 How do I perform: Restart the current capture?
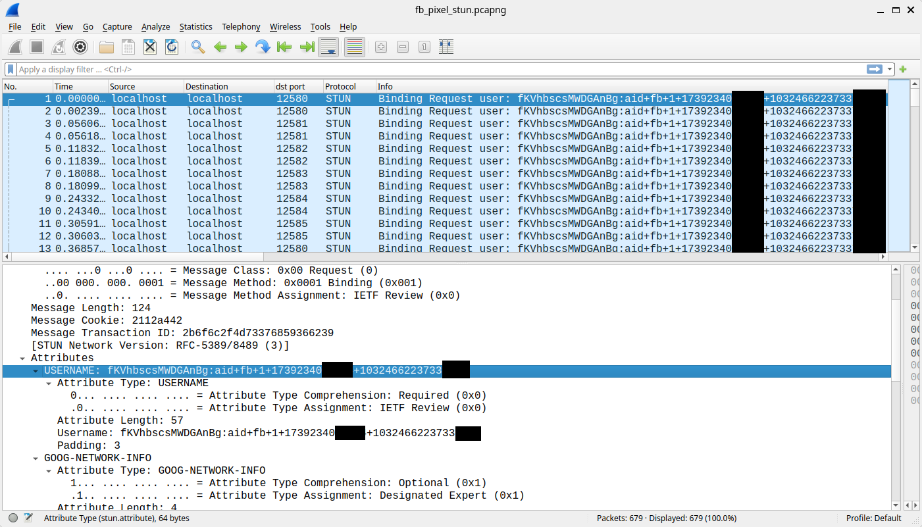click(x=58, y=47)
